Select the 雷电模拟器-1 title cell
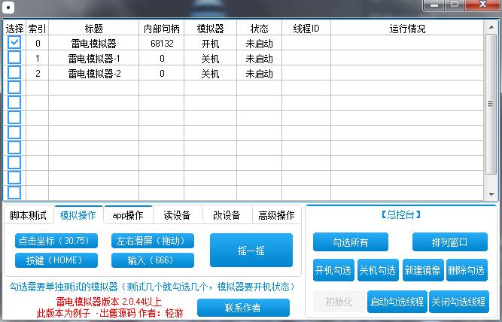502x322 pixels. click(x=94, y=58)
